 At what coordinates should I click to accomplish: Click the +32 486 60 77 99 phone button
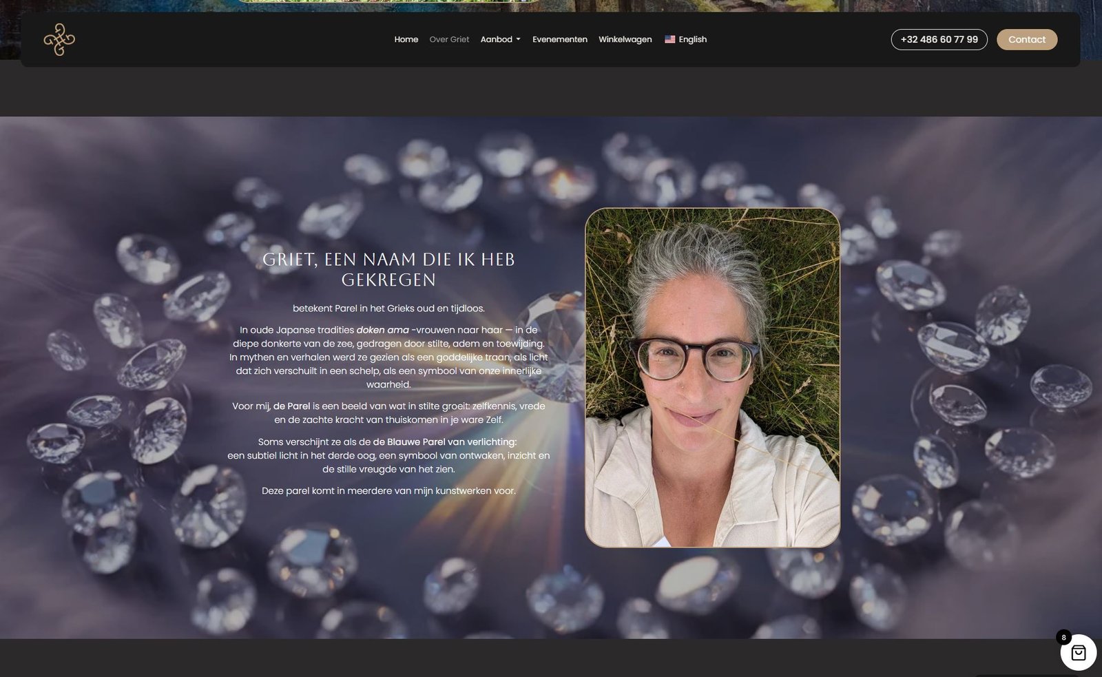coord(939,39)
